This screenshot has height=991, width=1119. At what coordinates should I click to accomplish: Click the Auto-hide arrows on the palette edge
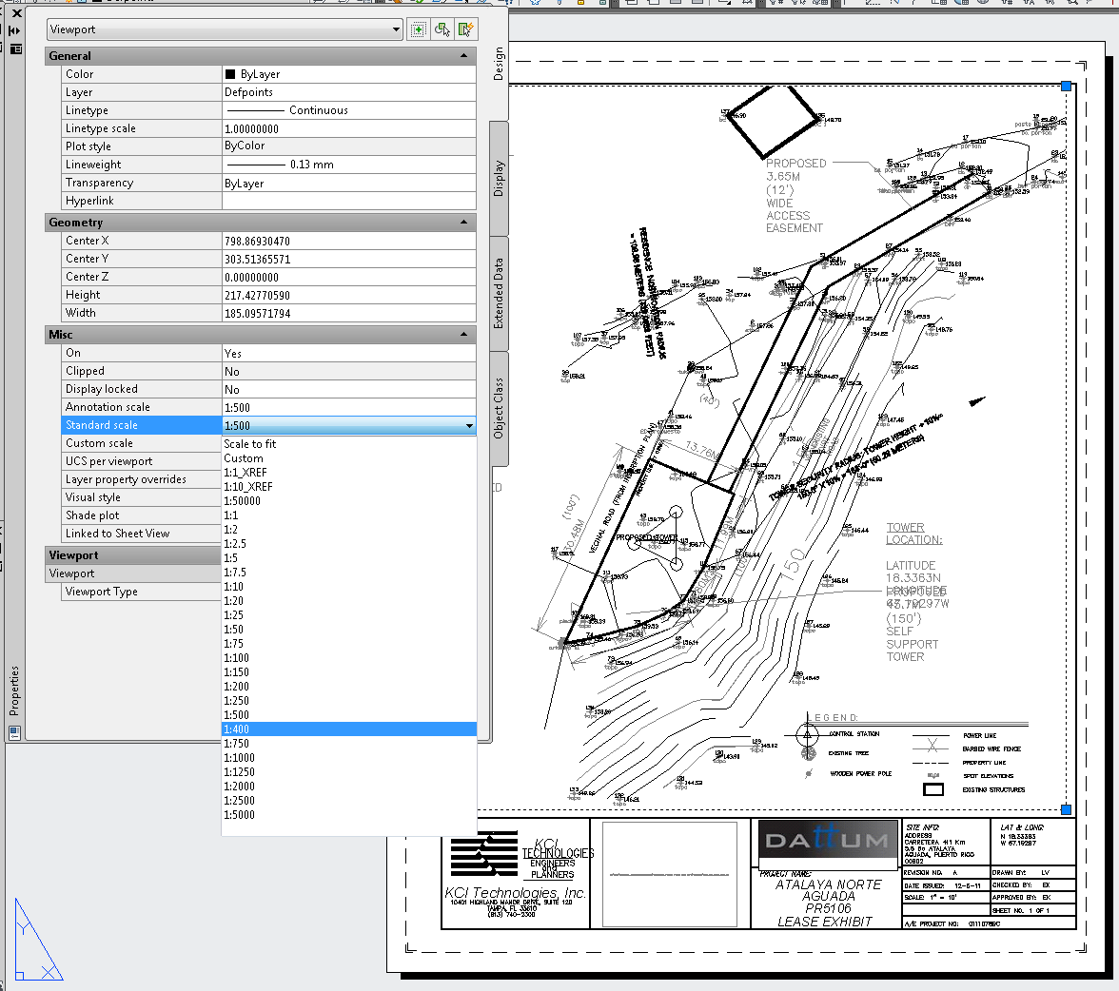12,30
